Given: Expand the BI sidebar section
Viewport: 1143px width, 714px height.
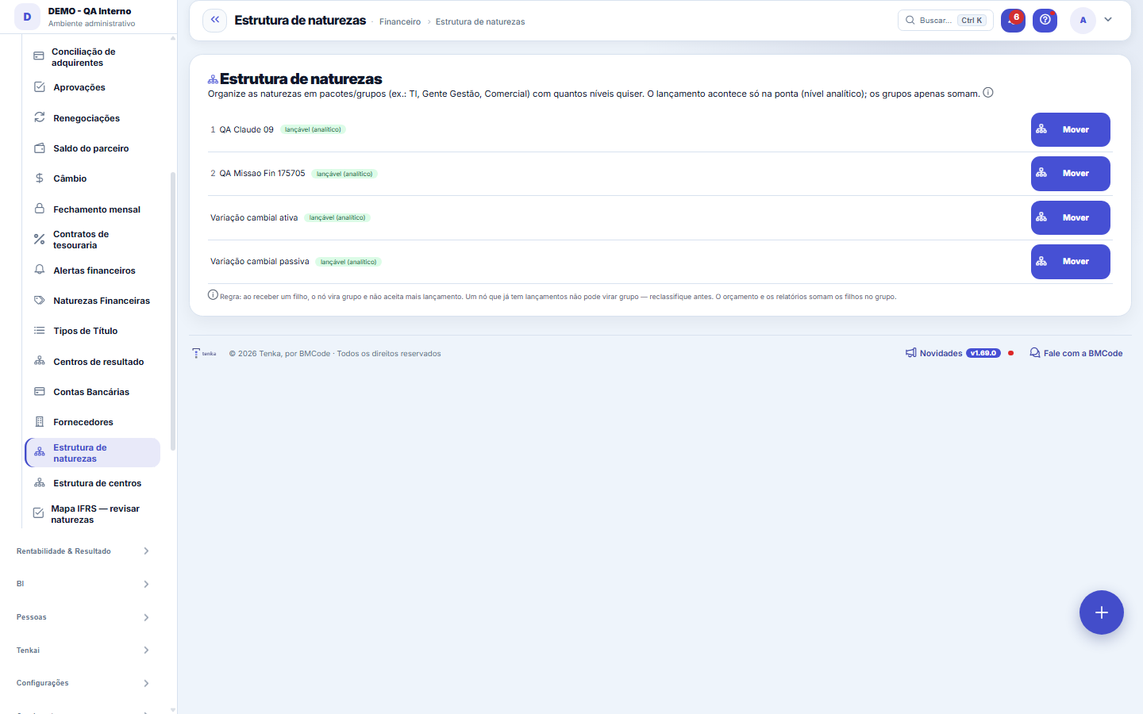Looking at the screenshot, I should pos(83,584).
